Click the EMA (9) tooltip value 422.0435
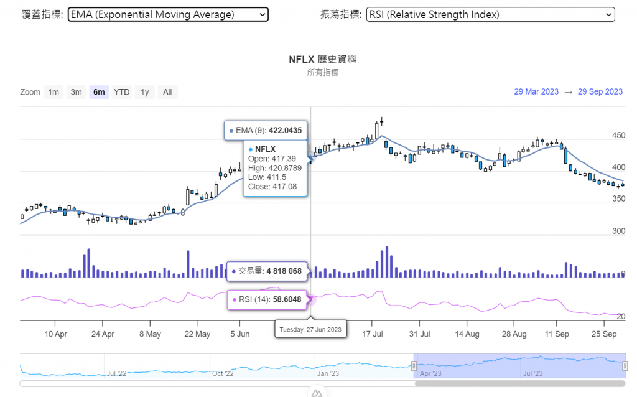637x397 pixels. [x=285, y=131]
